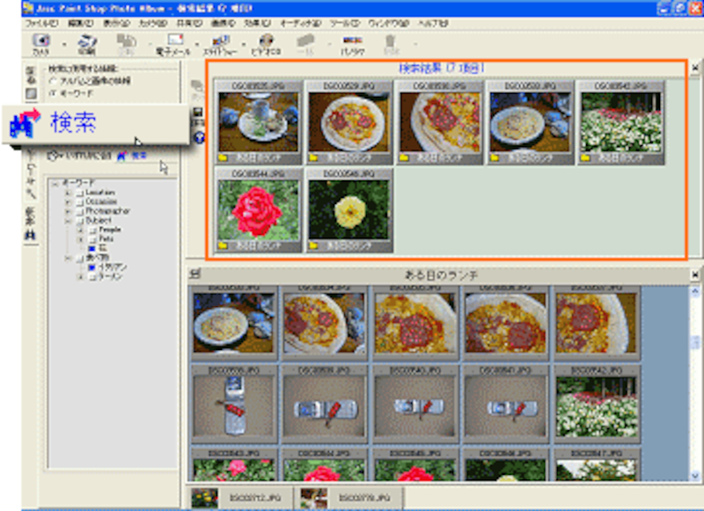Click the Print toolbar icon
The image size is (704, 511).
(x=86, y=42)
